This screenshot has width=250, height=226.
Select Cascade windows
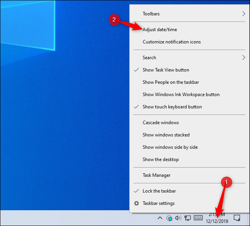[x=189, y=122]
